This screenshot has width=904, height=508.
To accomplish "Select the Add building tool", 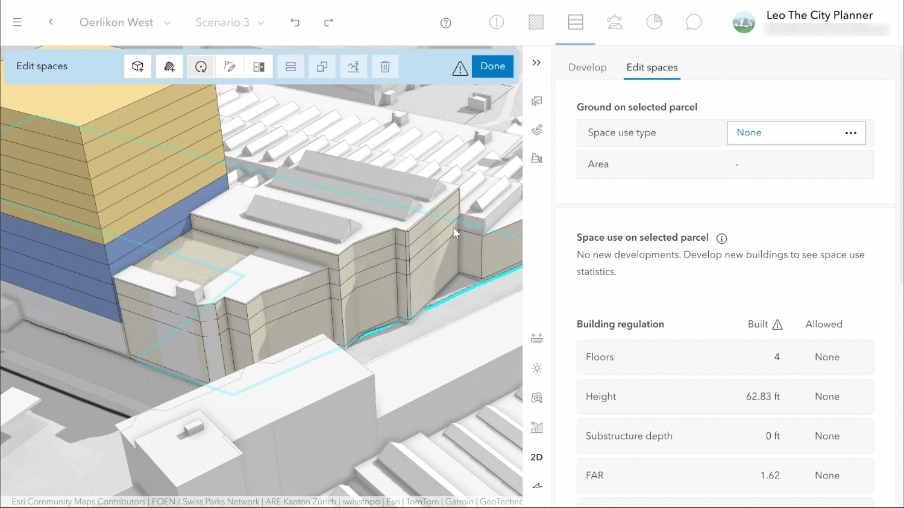I will coord(138,66).
